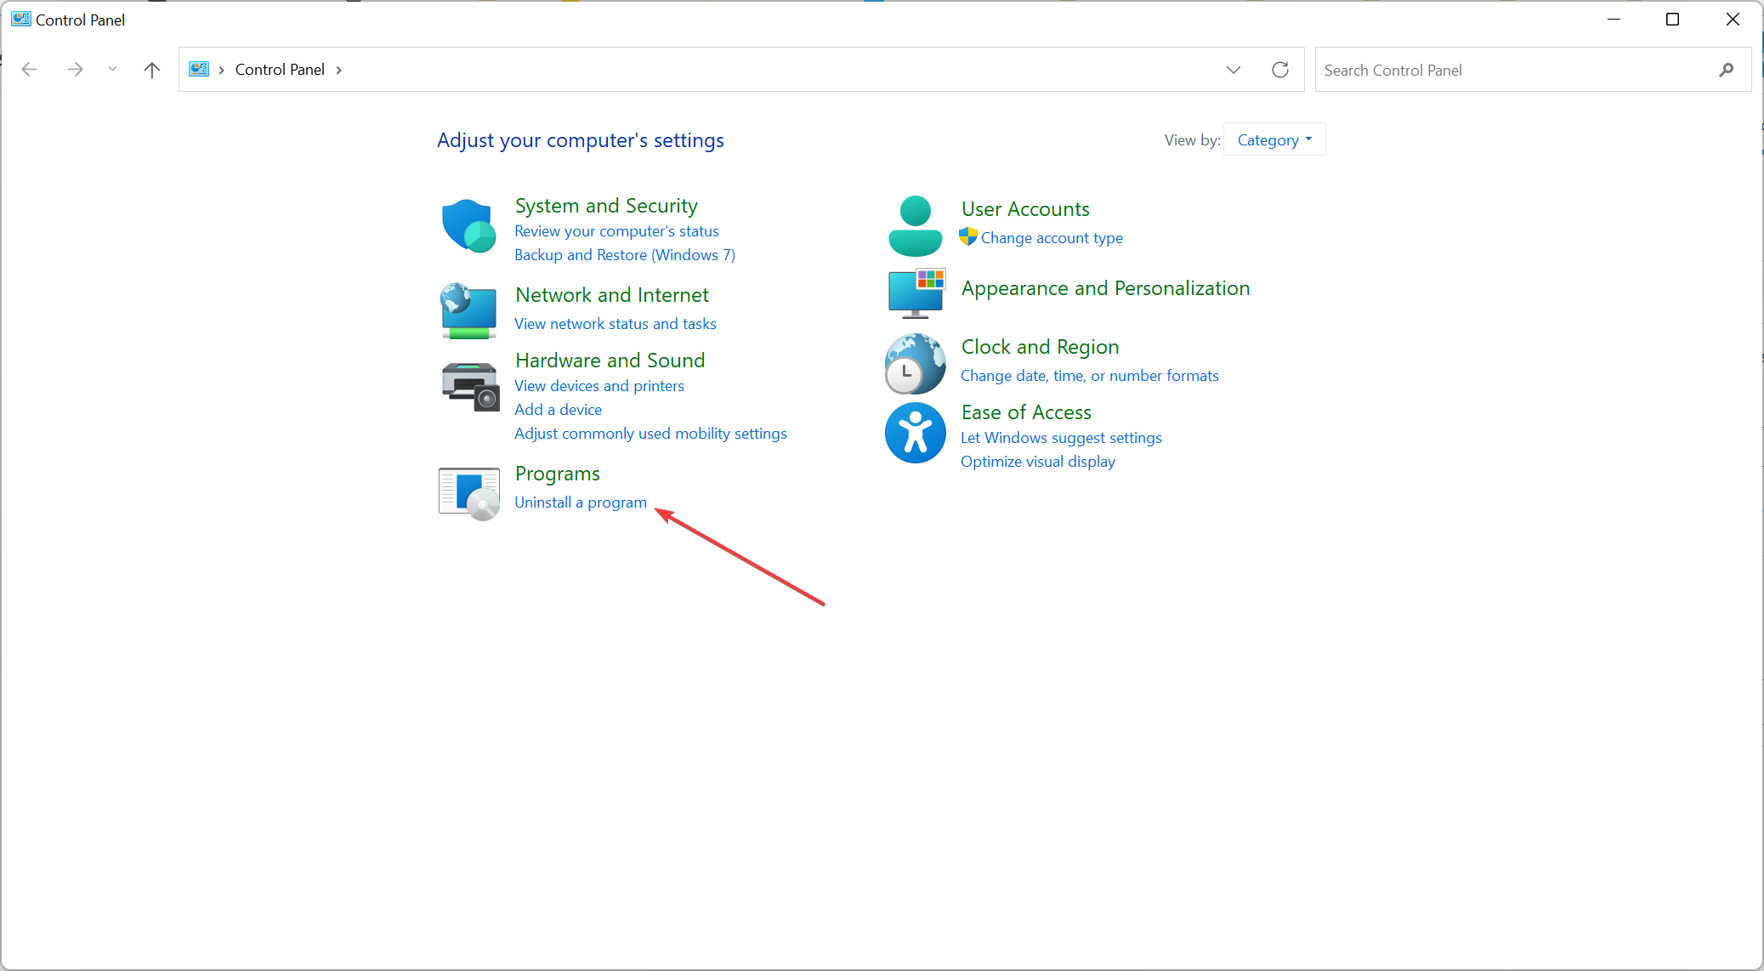The width and height of the screenshot is (1764, 971).
Task: Click the System and Security shield icon
Action: pyautogui.click(x=468, y=226)
